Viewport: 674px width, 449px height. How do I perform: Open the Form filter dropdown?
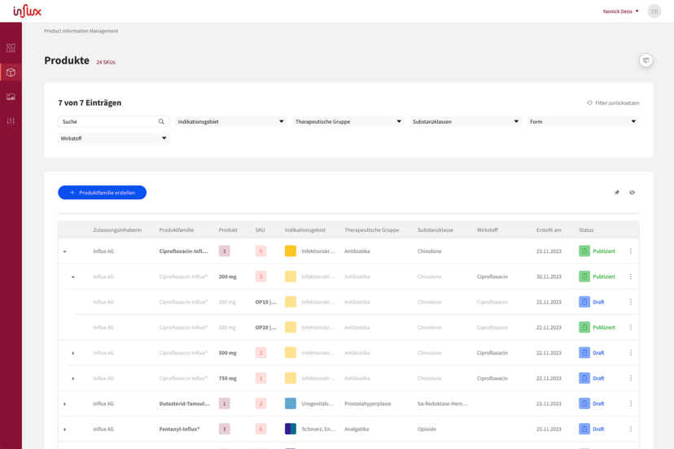point(583,121)
